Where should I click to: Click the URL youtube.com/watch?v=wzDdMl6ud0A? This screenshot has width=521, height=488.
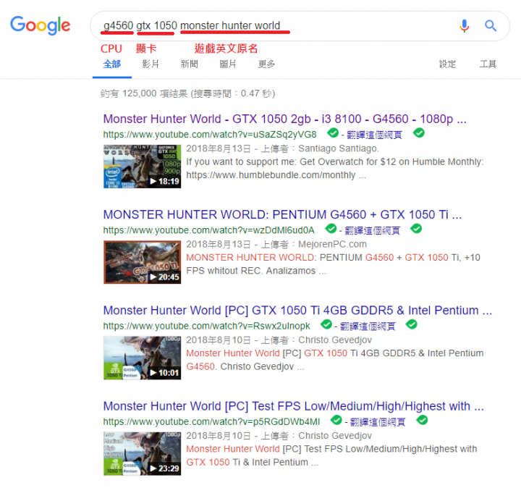[x=208, y=230]
